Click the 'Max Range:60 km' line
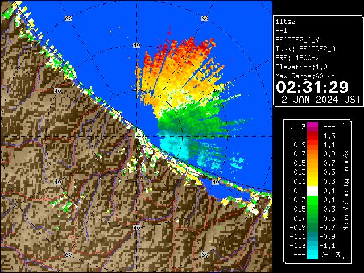 (x=305, y=76)
